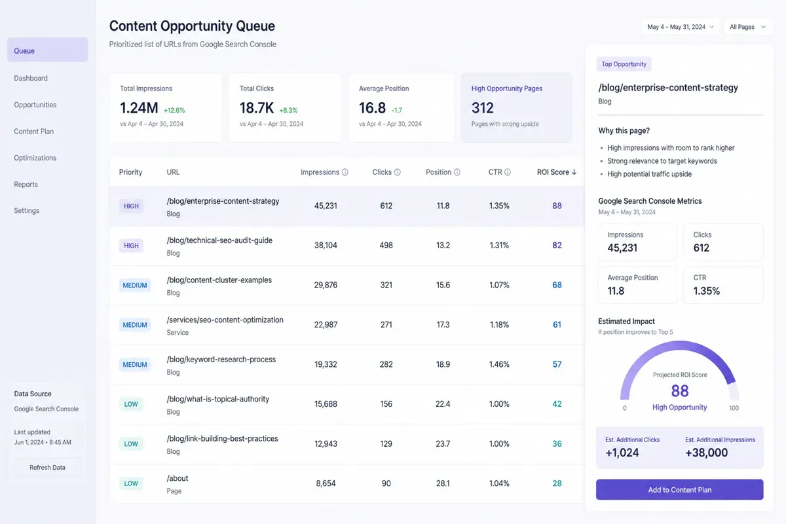Select the /blog/technical-seo-audit-guide row
Screen dimensions: 786x524
346,246
